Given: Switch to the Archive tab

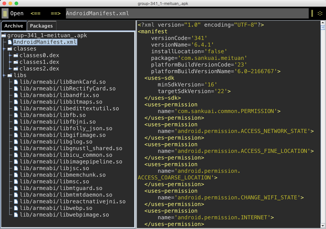Looking at the screenshot, I should tap(14, 26).
